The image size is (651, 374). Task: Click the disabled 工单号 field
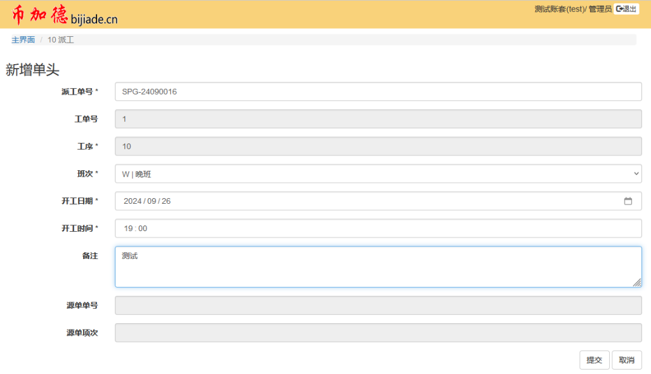click(x=378, y=119)
